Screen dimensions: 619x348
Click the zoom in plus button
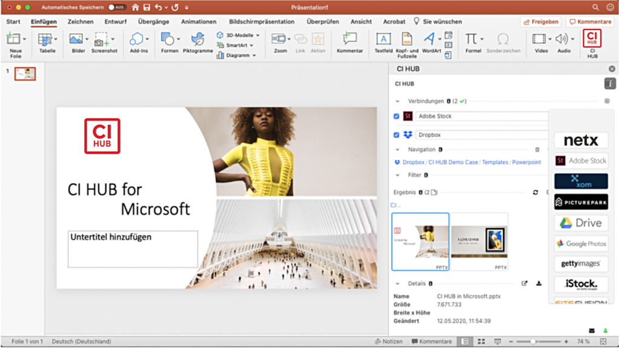pos(566,341)
